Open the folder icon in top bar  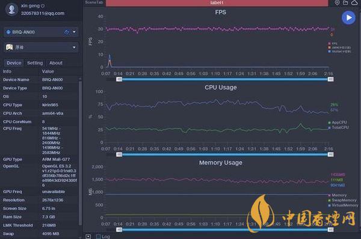point(345,3)
